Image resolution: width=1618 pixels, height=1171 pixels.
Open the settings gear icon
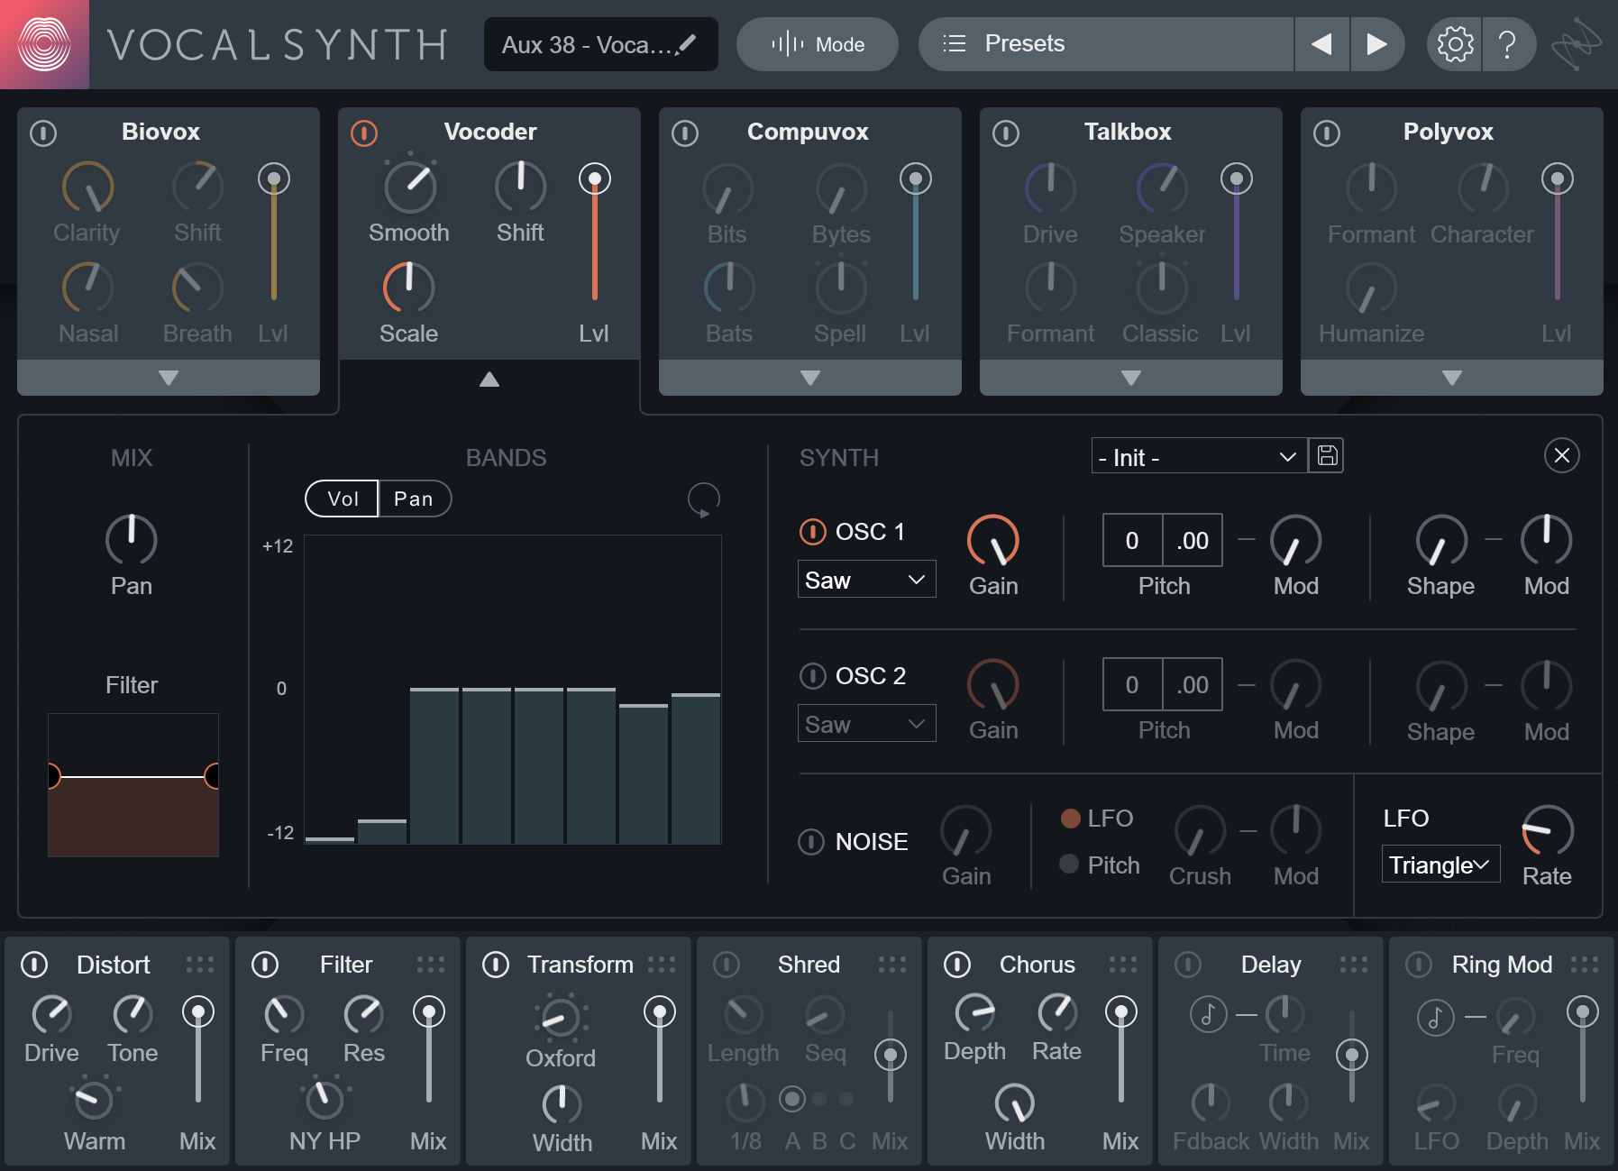pos(1454,44)
